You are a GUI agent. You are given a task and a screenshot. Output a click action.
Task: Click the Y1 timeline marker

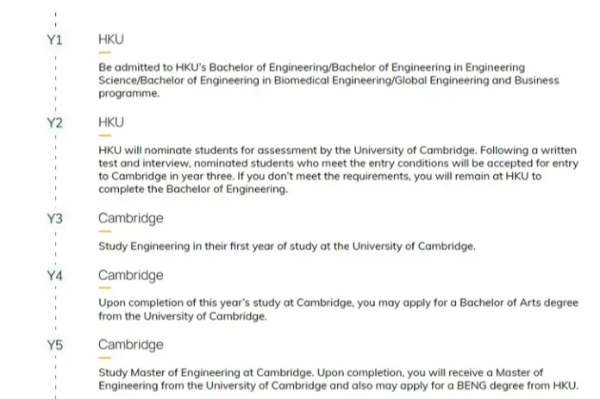coord(54,40)
